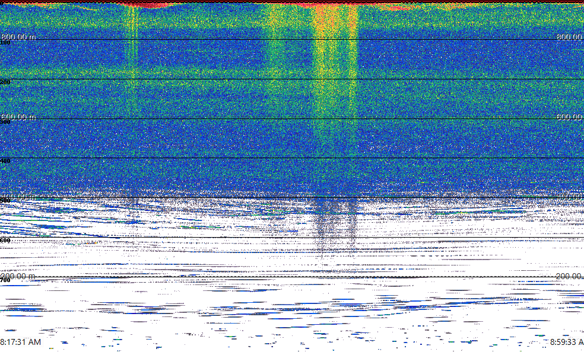The height and width of the screenshot is (352, 584).
Task: Click the left-side 600.00 m range label
Action: tap(18, 117)
